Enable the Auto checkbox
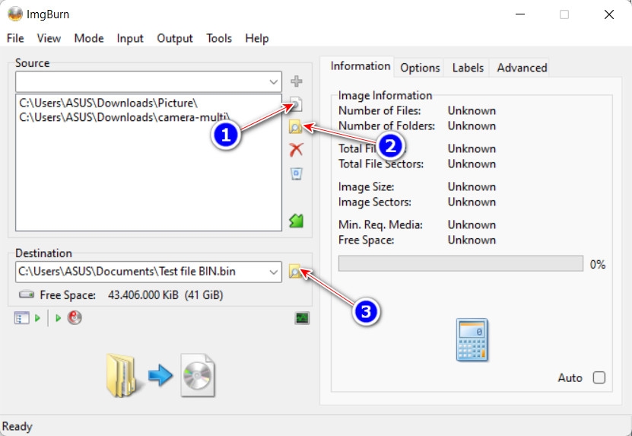This screenshot has width=632, height=436. coord(599,377)
